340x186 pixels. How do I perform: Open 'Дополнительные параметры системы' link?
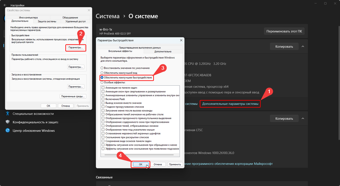[230, 104]
